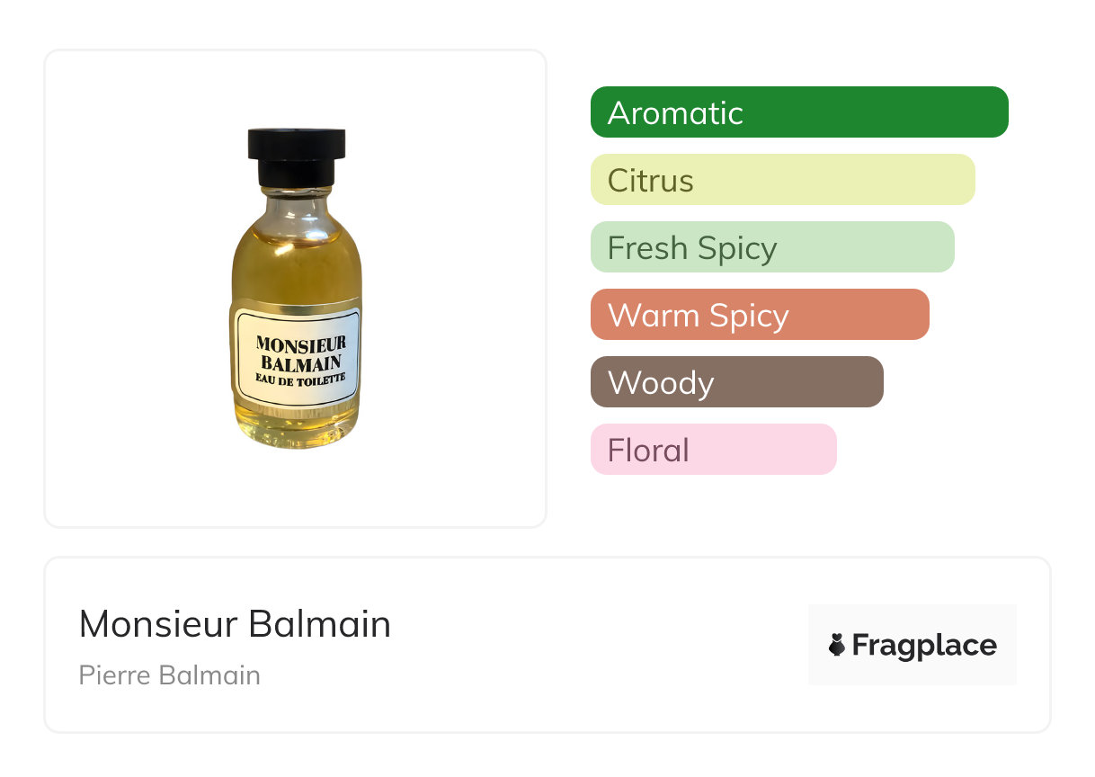Screen dimensions: 1095x777
Task: Open the Pierre Balmain brand name
Action: 170,674
